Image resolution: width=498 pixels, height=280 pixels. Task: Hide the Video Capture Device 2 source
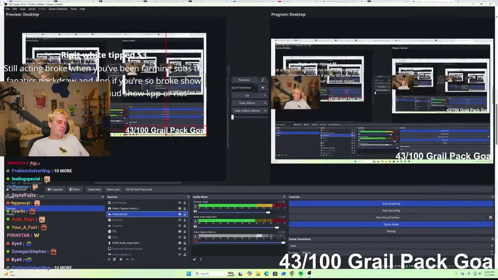pos(180,208)
